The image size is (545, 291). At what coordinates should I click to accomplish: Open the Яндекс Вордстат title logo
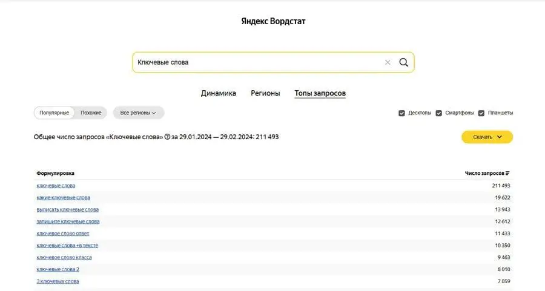(273, 21)
